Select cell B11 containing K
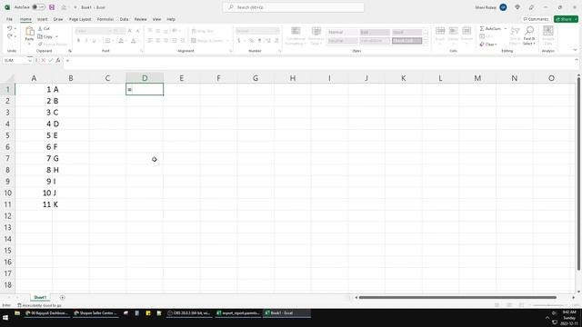582x327 pixels. pos(71,204)
